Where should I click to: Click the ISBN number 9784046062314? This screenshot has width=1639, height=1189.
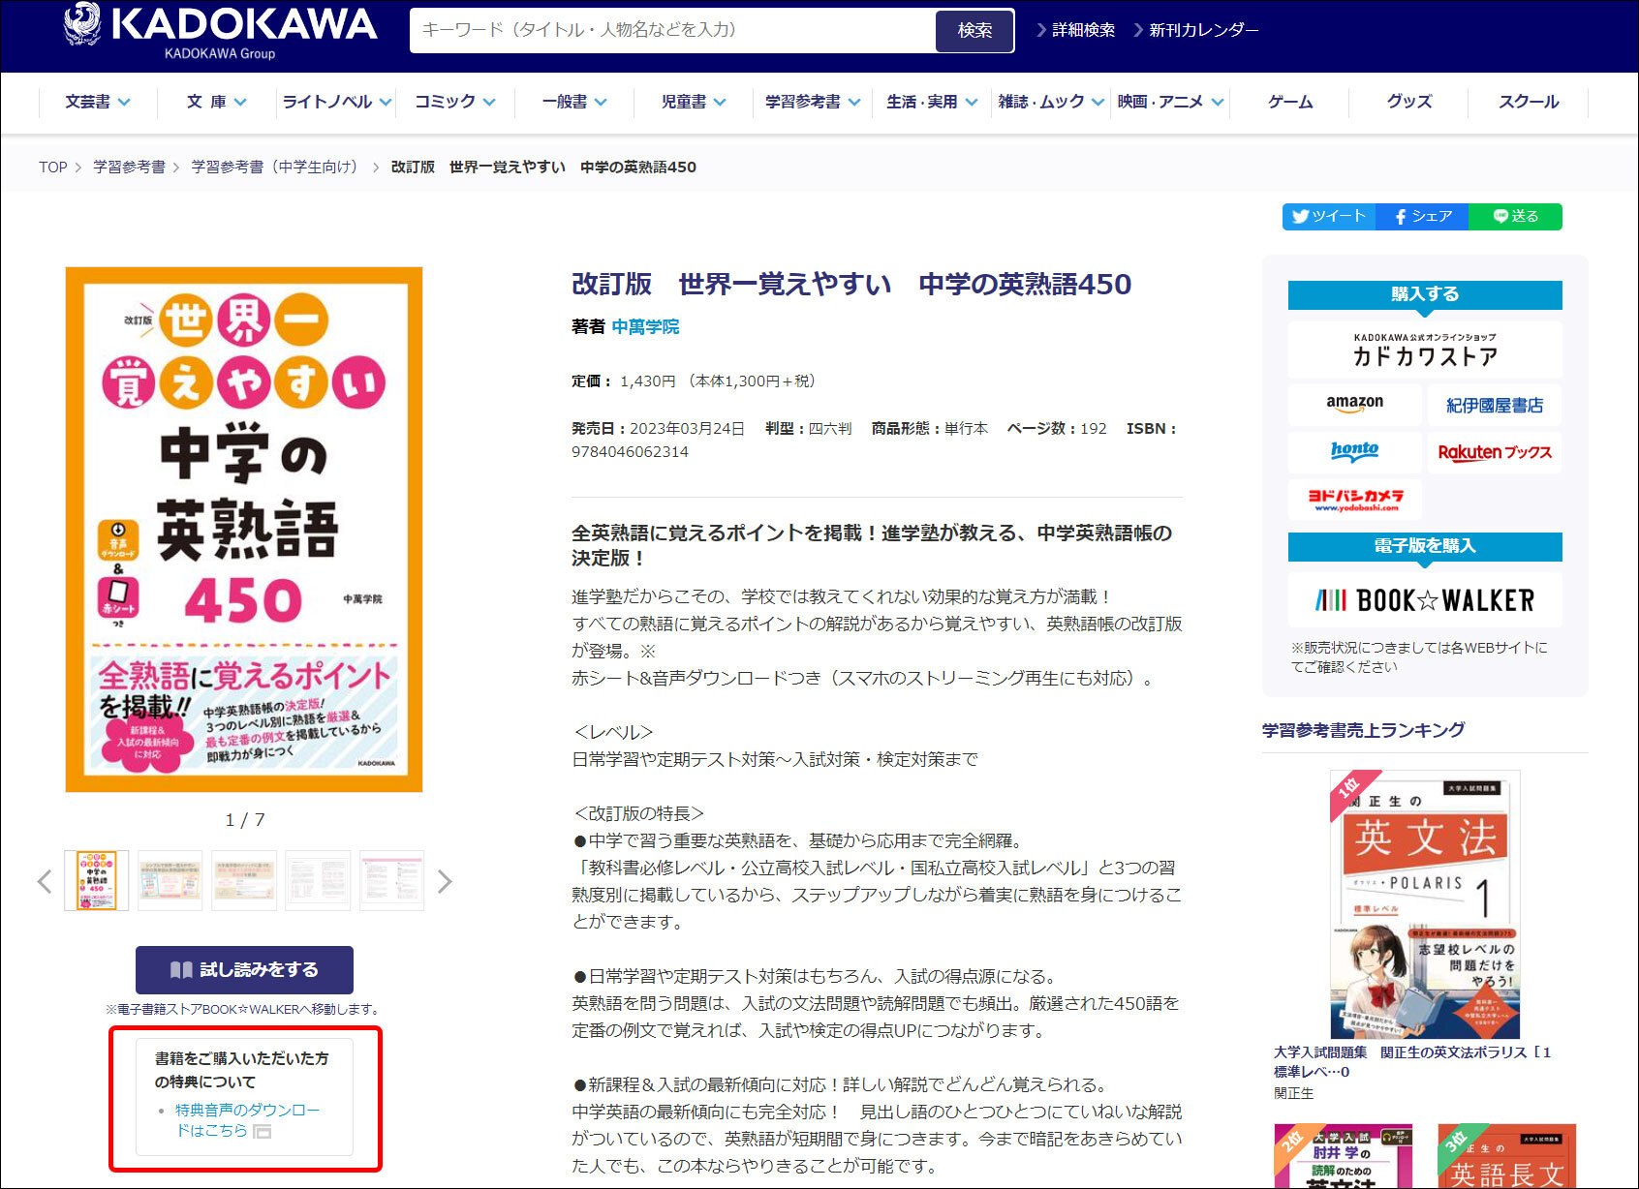(x=630, y=452)
